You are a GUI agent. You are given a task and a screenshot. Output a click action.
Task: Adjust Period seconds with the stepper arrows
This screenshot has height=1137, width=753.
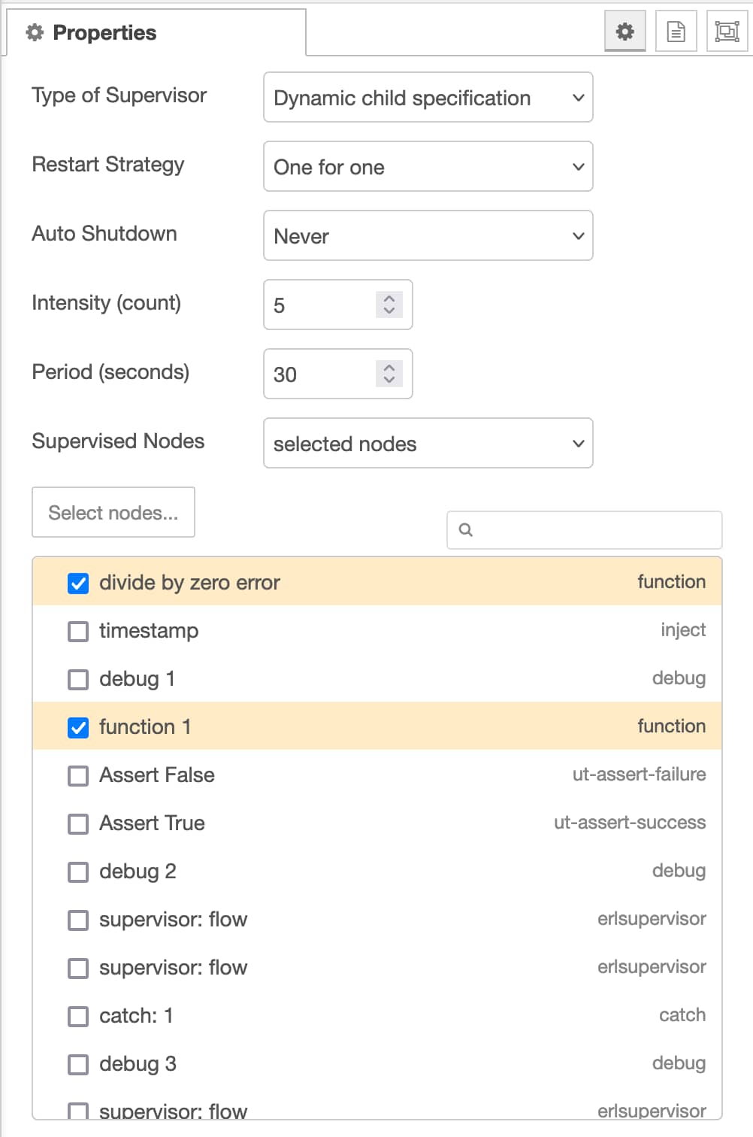coord(389,374)
